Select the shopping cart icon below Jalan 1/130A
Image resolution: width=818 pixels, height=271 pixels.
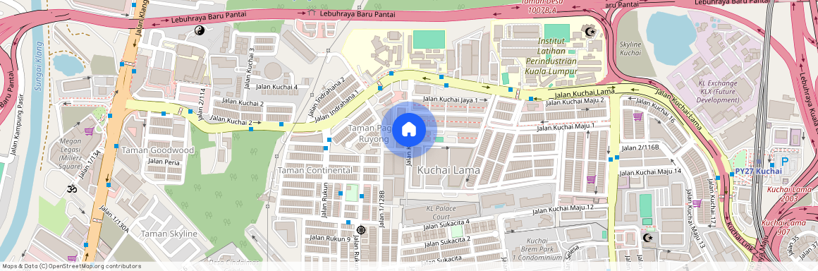71,258
